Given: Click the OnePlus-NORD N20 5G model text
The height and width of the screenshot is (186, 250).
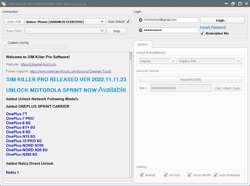Looking at the screenshot, I should tap(27, 150).
